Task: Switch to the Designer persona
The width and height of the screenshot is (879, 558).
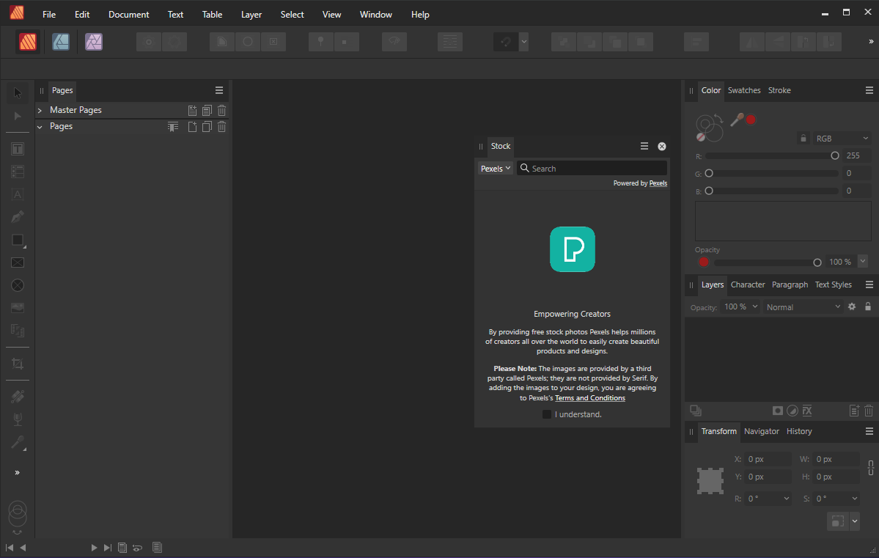Action: 61,42
